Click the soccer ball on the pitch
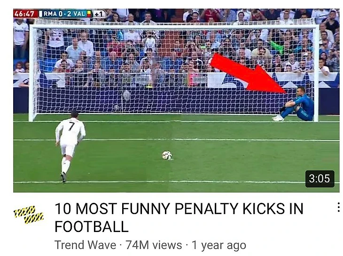The height and width of the screenshot is (256, 343). click(167, 155)
